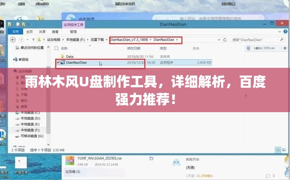Screen dimensions: 290x180
Task: Click the USB drive icon before U盘(G:)
Action: (248, 48)
